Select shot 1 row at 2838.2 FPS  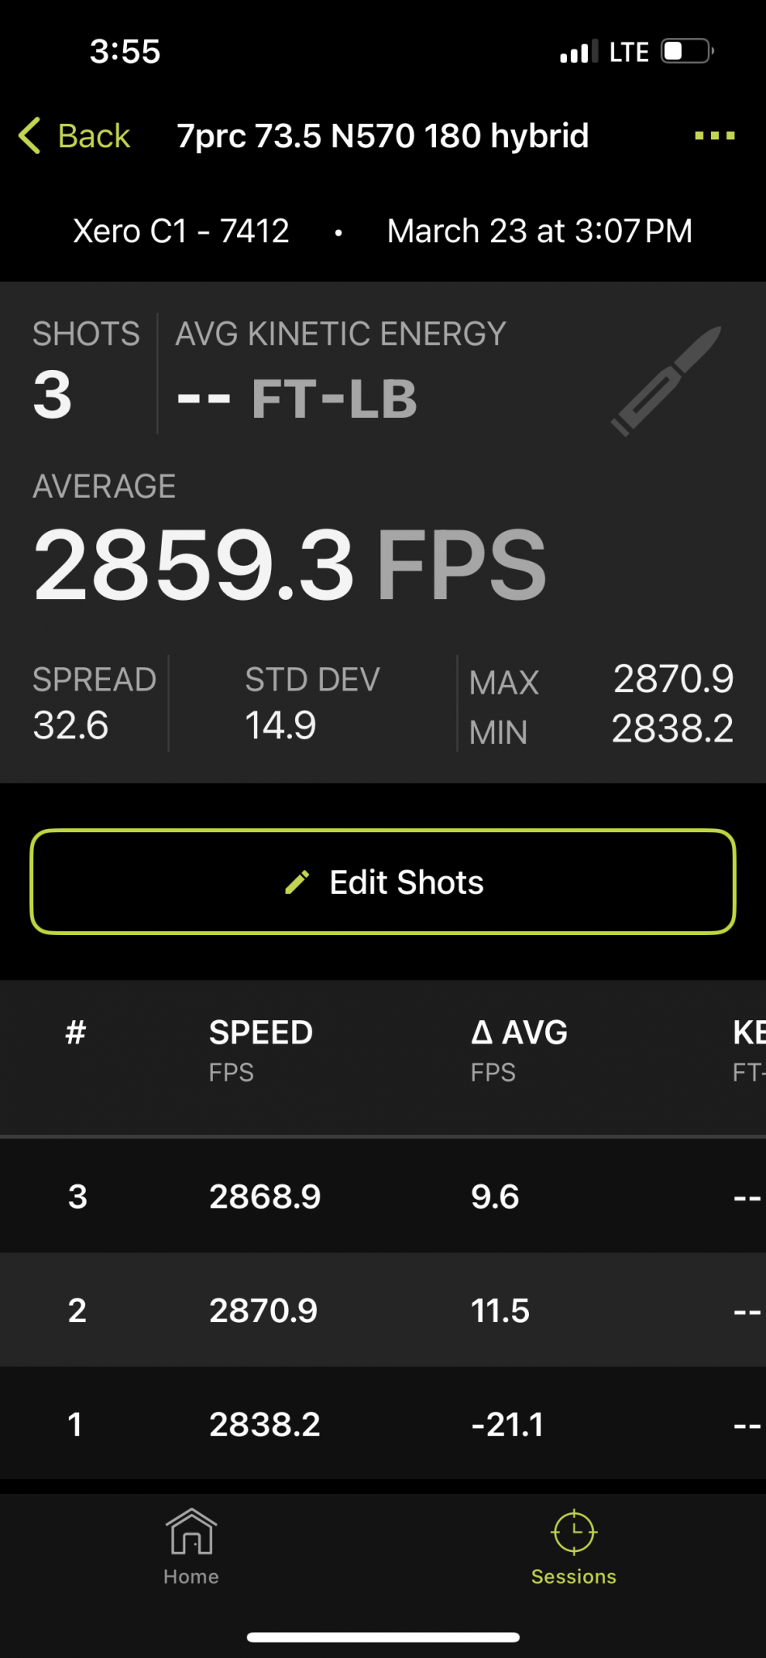383,1424
